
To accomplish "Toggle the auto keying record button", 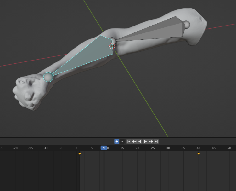I will [117, 142].
